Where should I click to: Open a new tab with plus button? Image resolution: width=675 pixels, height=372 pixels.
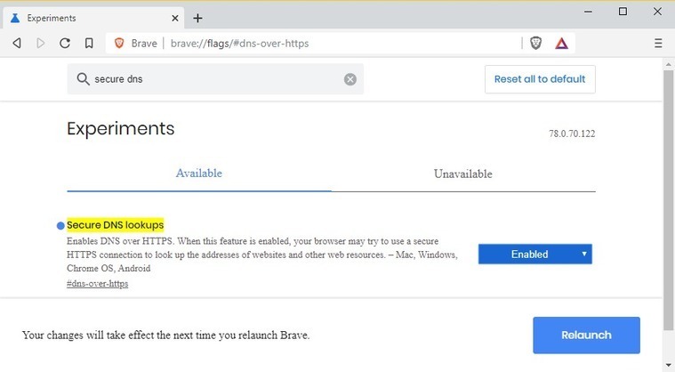tap(197, 18)
